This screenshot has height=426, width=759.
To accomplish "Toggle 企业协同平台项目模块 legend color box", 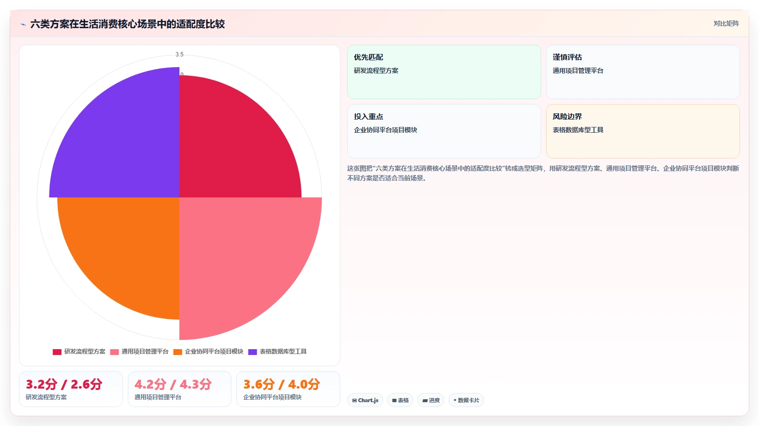I will tap(177, 352).
